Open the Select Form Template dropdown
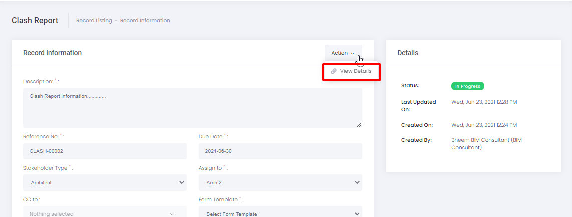572x217 pixels. point(280,213)
